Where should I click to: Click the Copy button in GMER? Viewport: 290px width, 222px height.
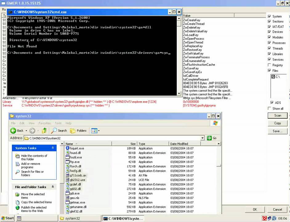(x=278, y=123)
